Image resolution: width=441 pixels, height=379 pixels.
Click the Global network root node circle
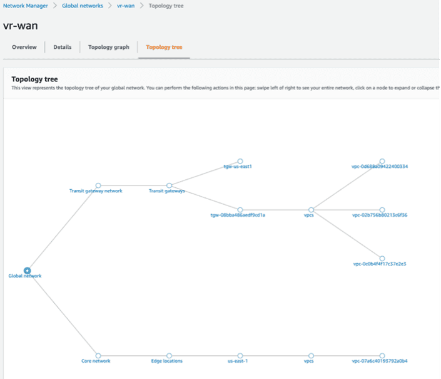click(x=27, y=271)
